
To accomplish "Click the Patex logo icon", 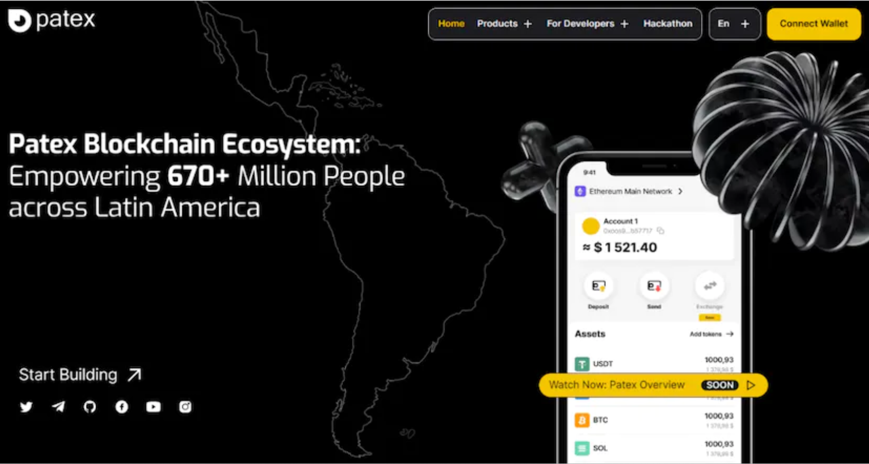I will (x=20, y=21).
